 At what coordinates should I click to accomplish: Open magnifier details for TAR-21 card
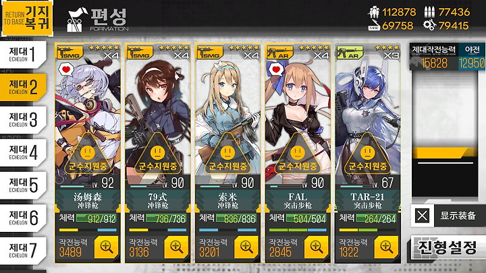pos(387,247)
